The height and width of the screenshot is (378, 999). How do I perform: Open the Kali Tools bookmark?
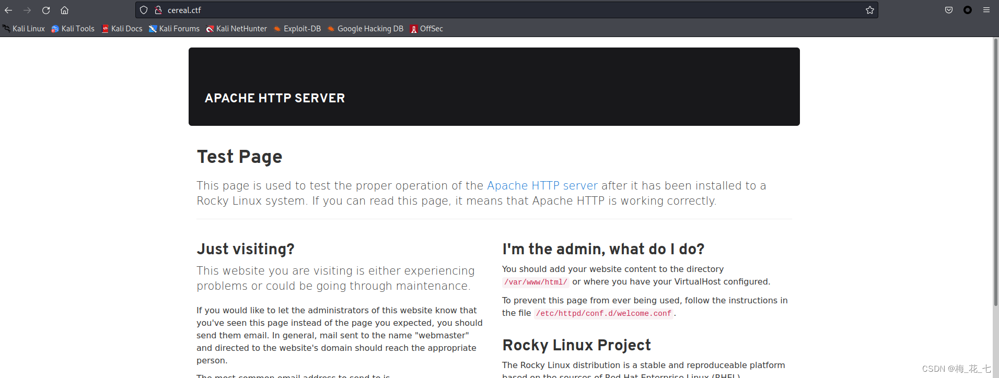tap(73, 29)
